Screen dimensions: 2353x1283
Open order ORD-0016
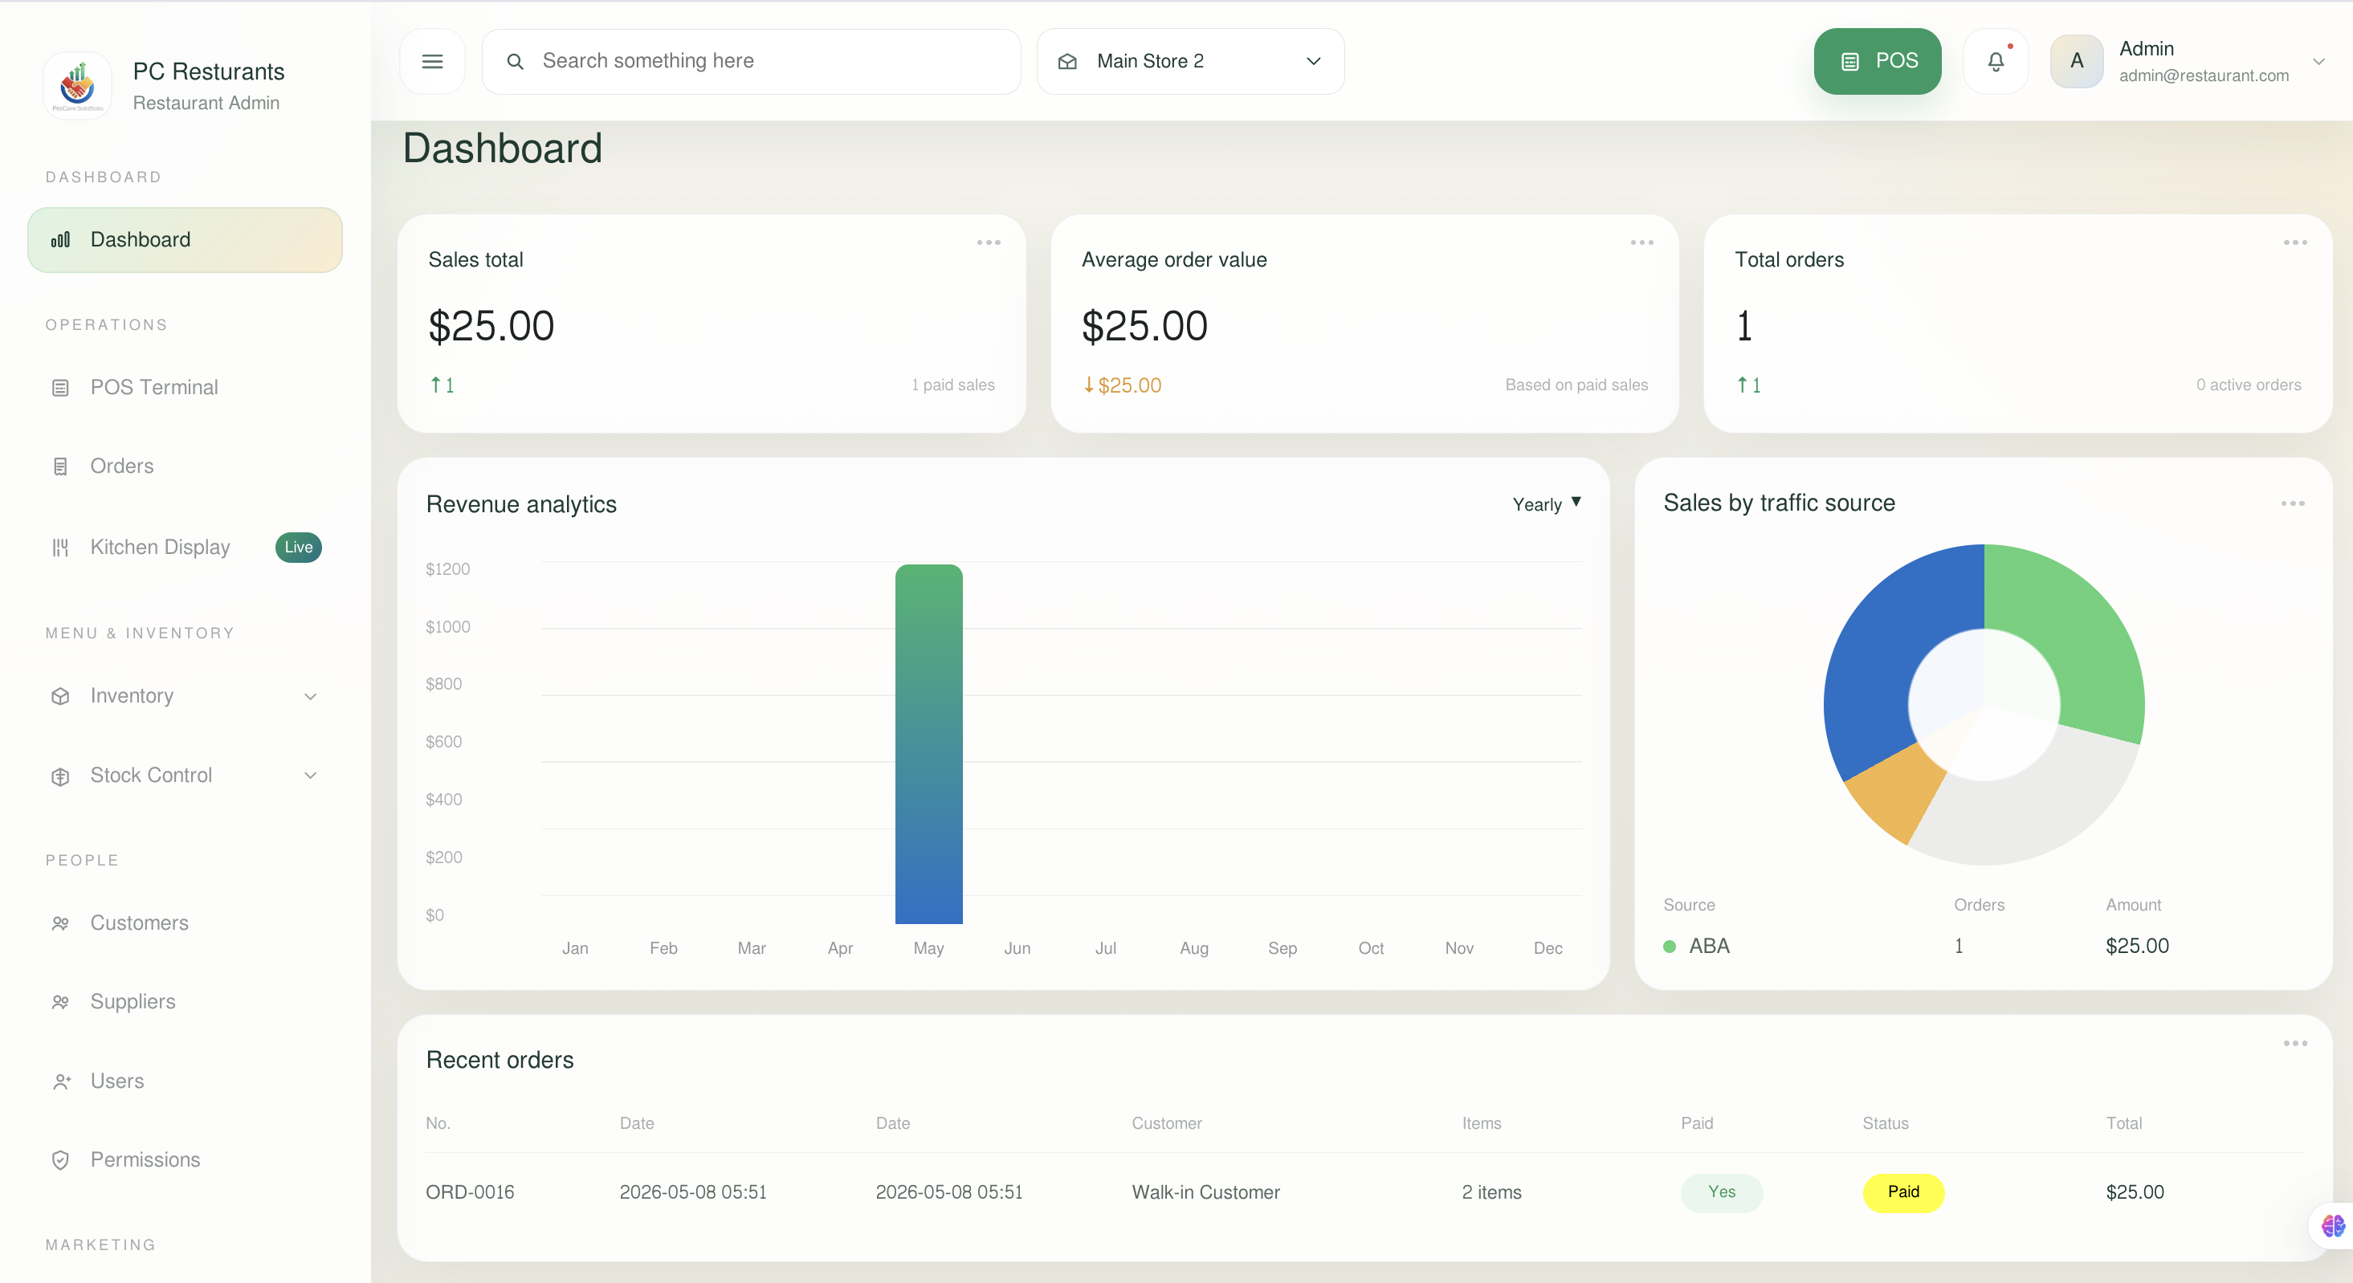[471, 1192]
